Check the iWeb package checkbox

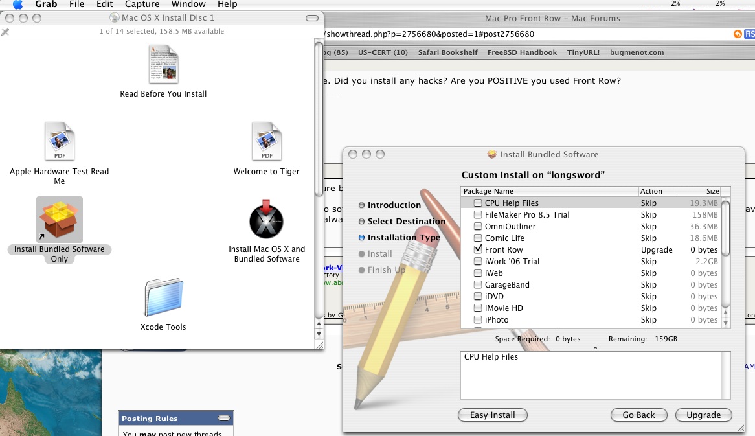478,273
